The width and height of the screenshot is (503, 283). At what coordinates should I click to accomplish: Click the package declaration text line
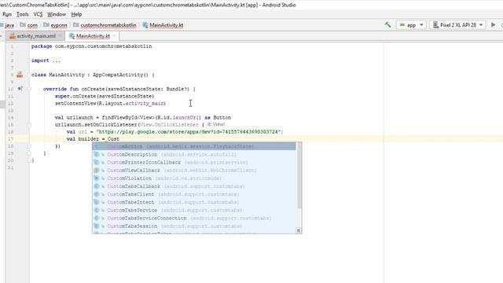pos(91,46)
